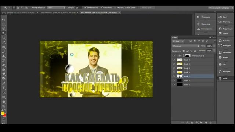Screen dimensions: 235x132
Task: Open workspace switcher 'Основная рабочая среда'
Action: point(221,8)
